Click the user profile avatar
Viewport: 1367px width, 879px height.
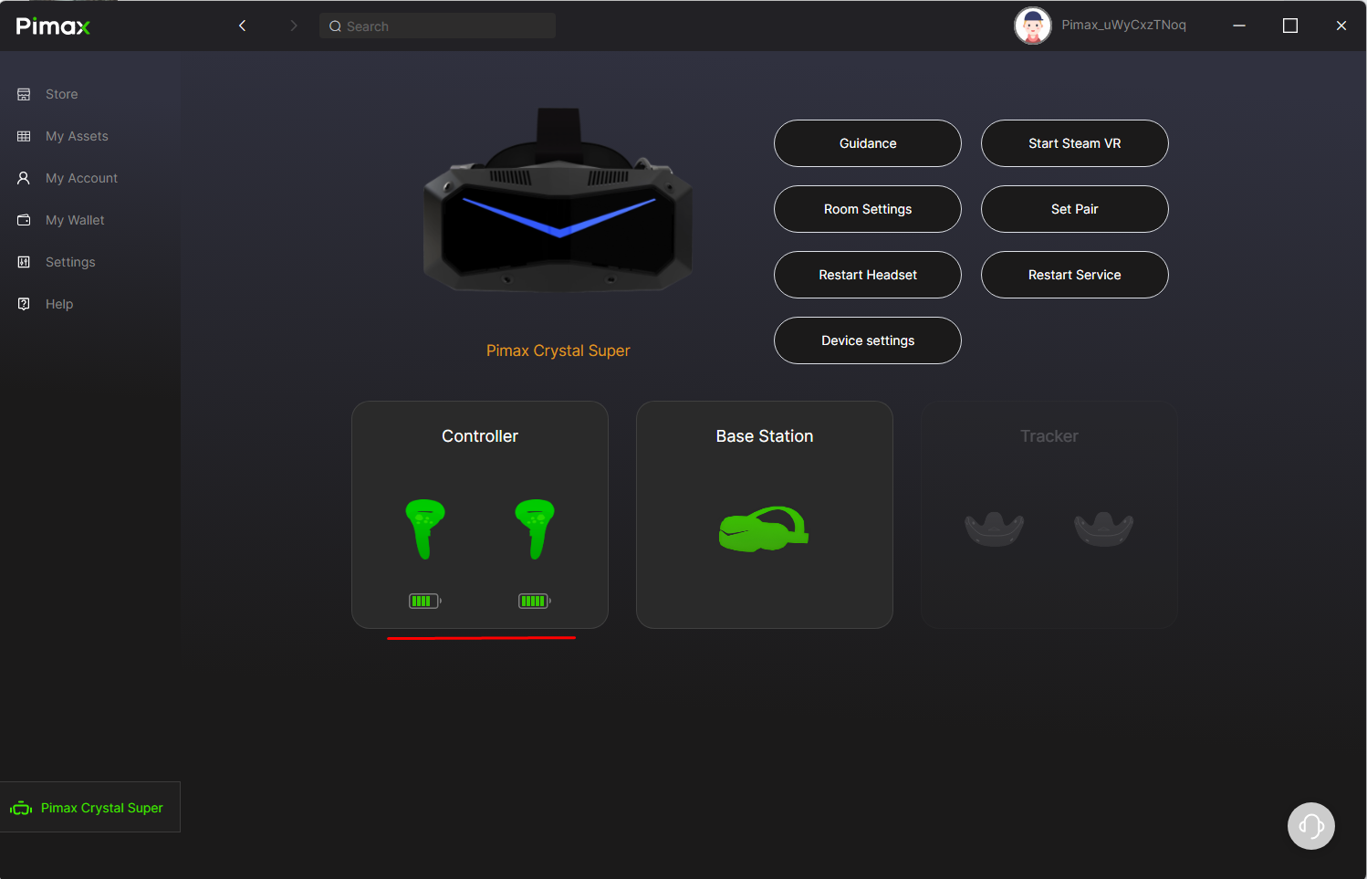(1032, 26)
